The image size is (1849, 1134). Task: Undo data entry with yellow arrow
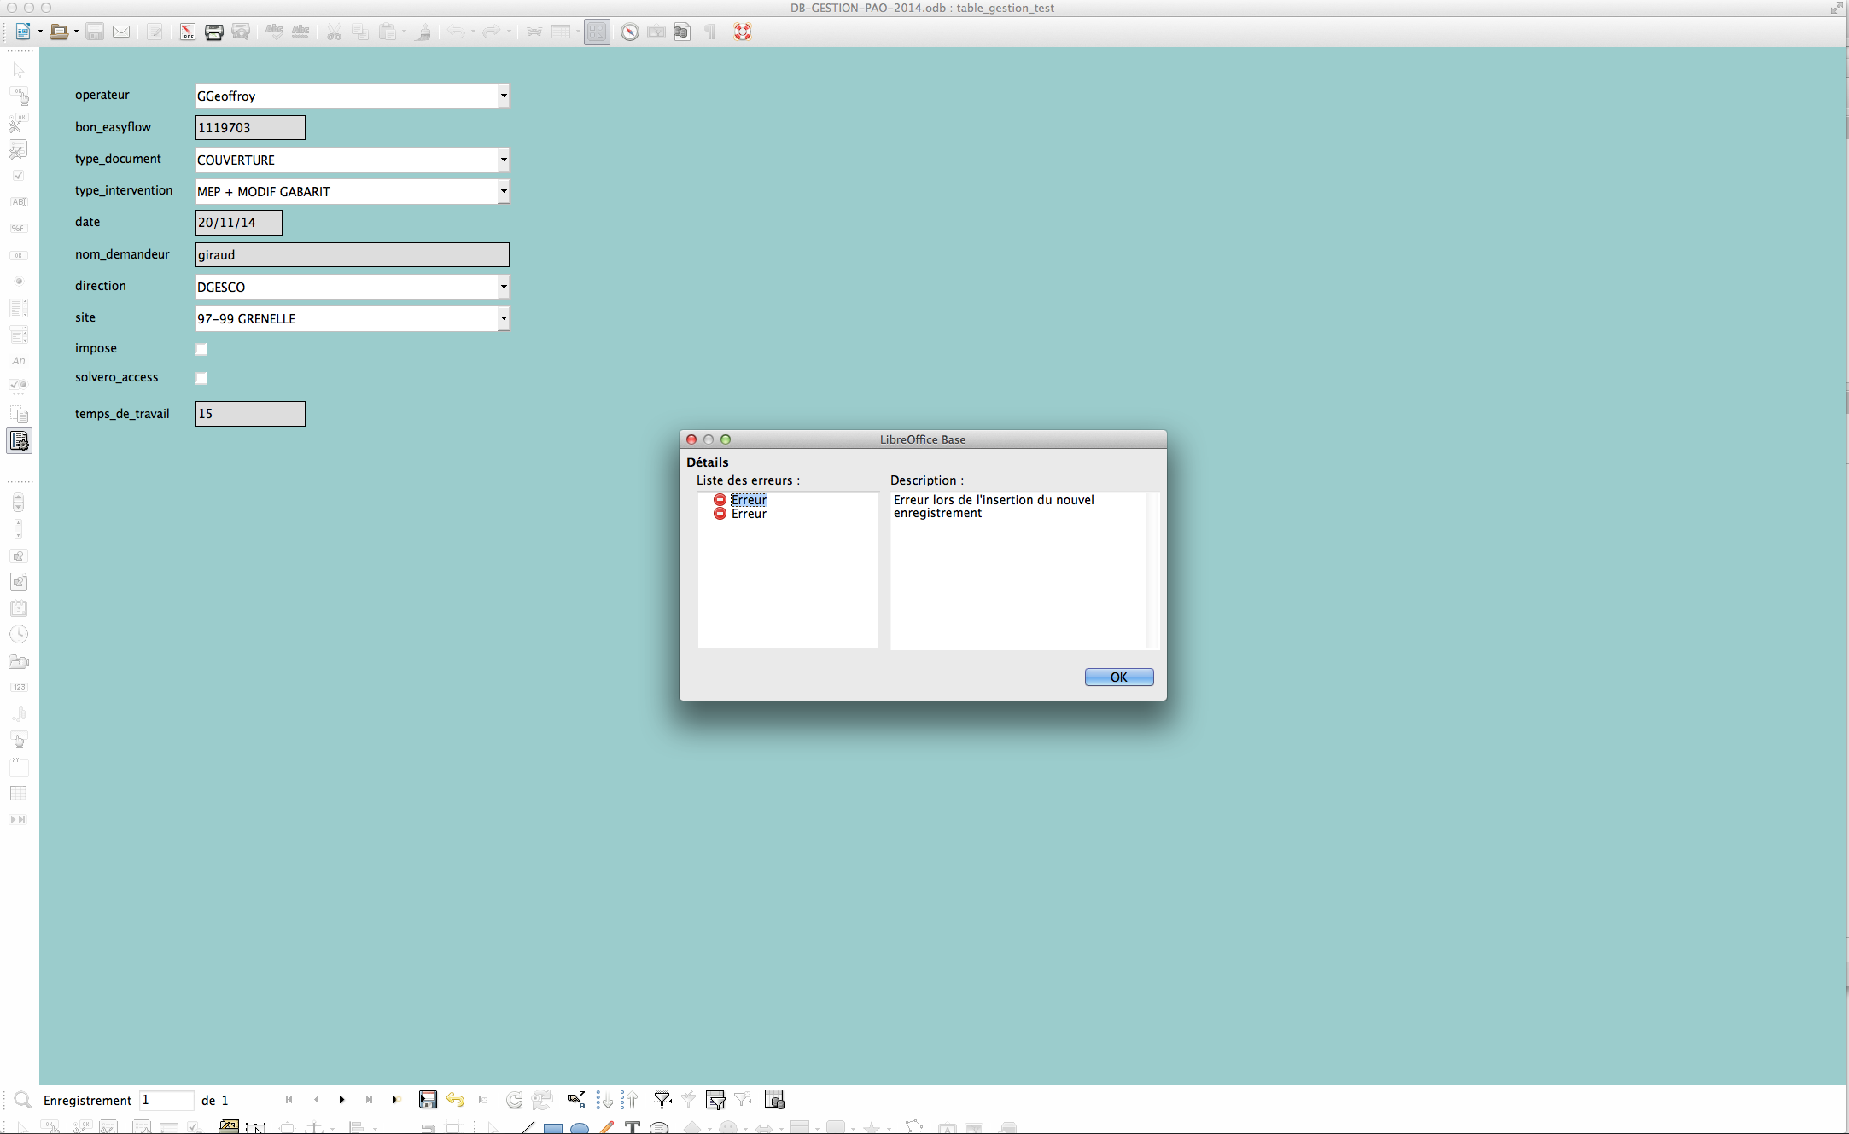click(455, 1100)
